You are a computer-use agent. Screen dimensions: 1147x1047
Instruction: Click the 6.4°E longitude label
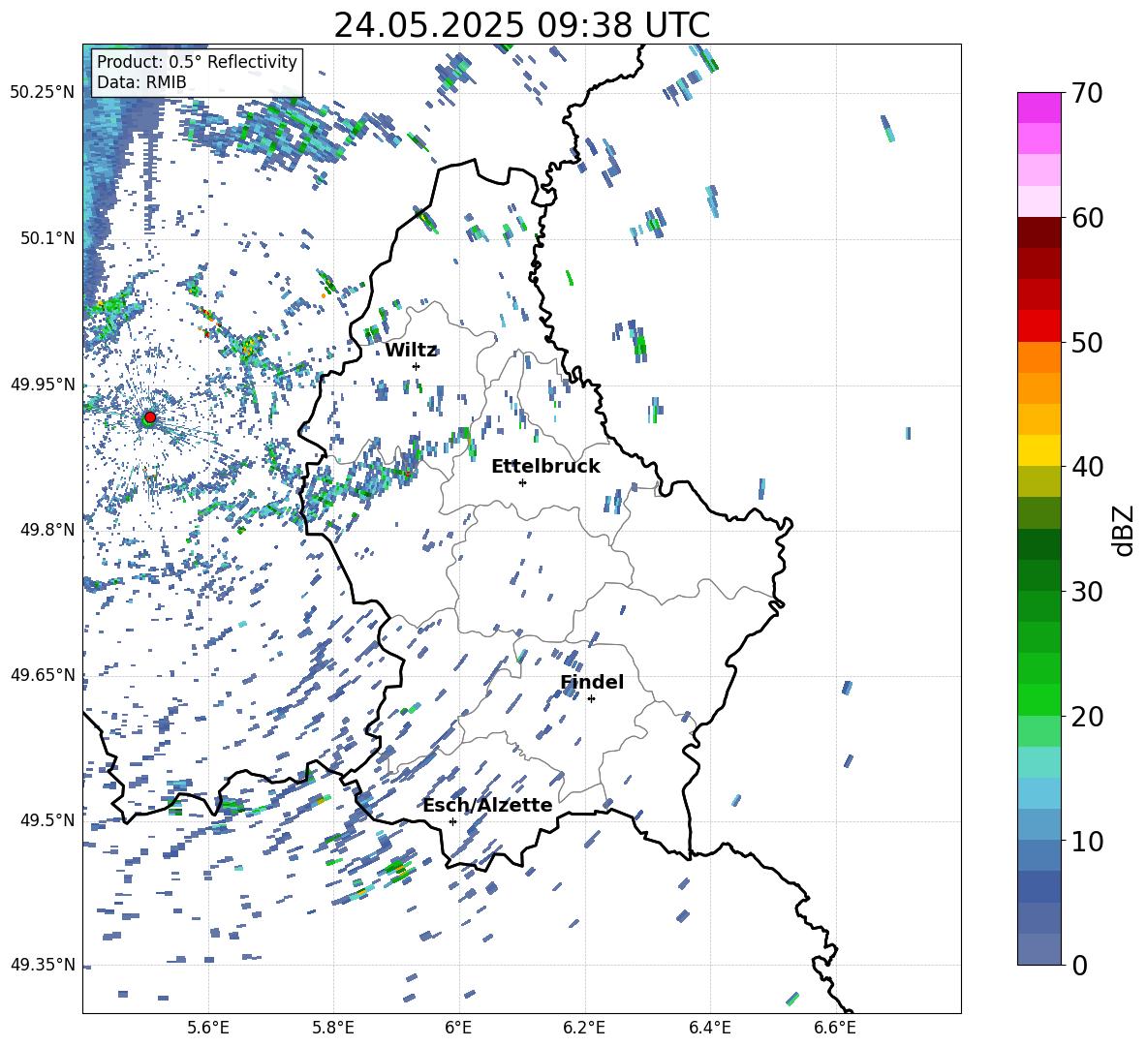[709, 1028]
